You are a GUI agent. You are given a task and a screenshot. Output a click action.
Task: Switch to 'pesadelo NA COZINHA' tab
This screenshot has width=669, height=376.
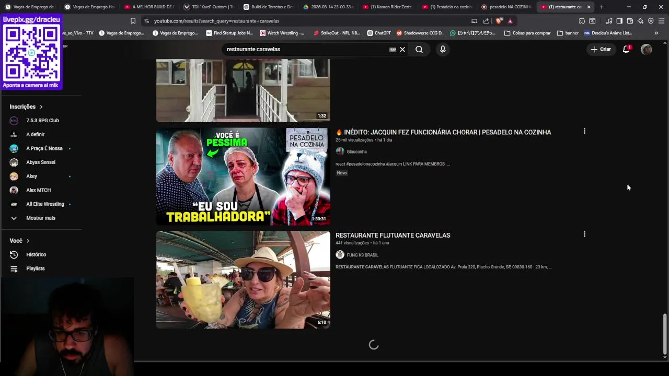point(506,7)
